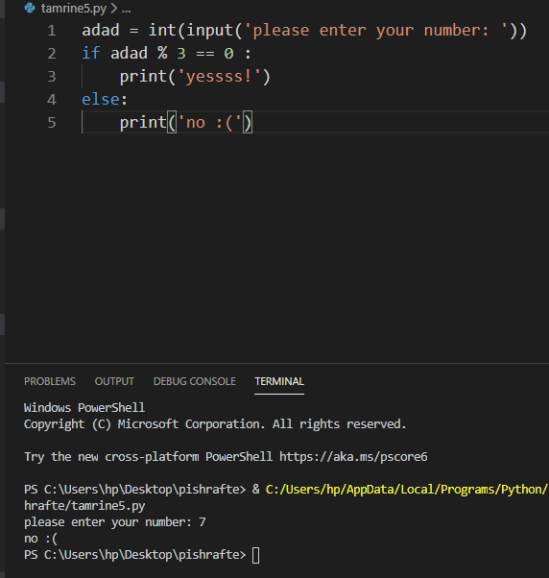Click the Python file icon in breadcrumb
Image resolution: width=549 pixels, height=578 pixels.
click(x=30, y=8)
